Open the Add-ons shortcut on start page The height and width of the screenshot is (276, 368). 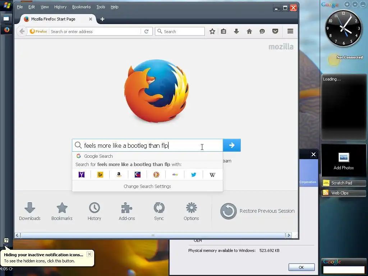pyautogui.click(x=127, y=211)
